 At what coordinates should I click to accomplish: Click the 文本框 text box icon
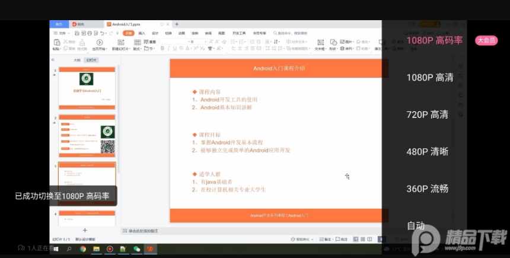point(320,42)
